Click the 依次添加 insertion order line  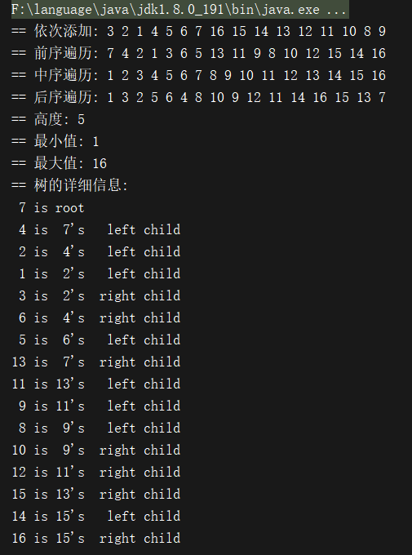(x=198, y=32)
